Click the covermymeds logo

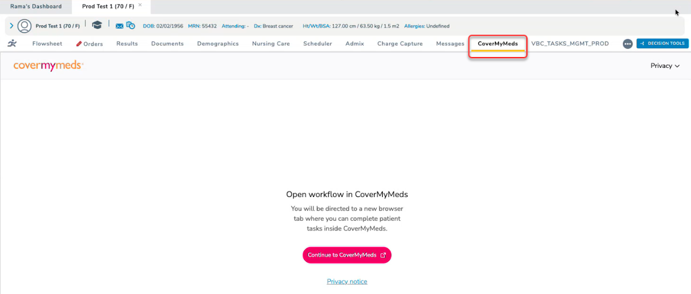pyautogui.click(x=48, y=66)
